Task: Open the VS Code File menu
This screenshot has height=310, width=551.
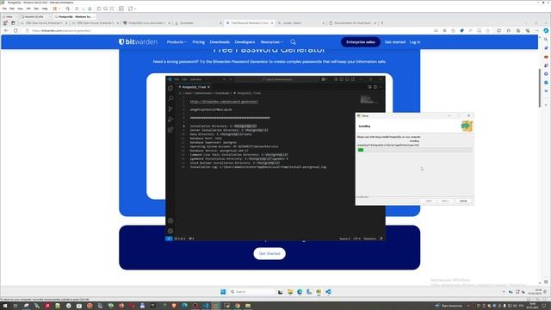Action: click(176, 79)
